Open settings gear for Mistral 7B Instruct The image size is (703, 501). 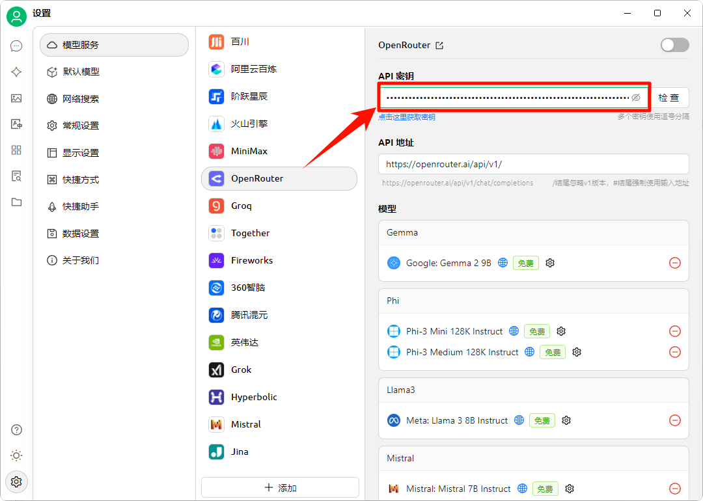pyautogui.click(x=570, y=489)
